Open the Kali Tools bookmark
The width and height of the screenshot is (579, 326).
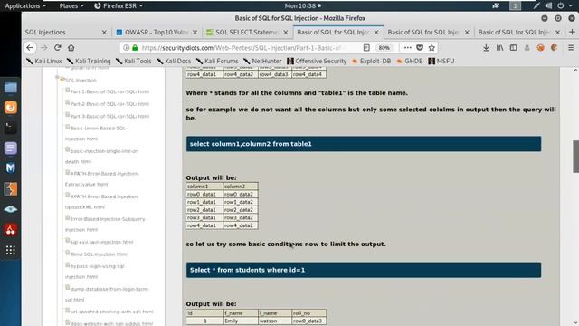(x=133, y=61)
